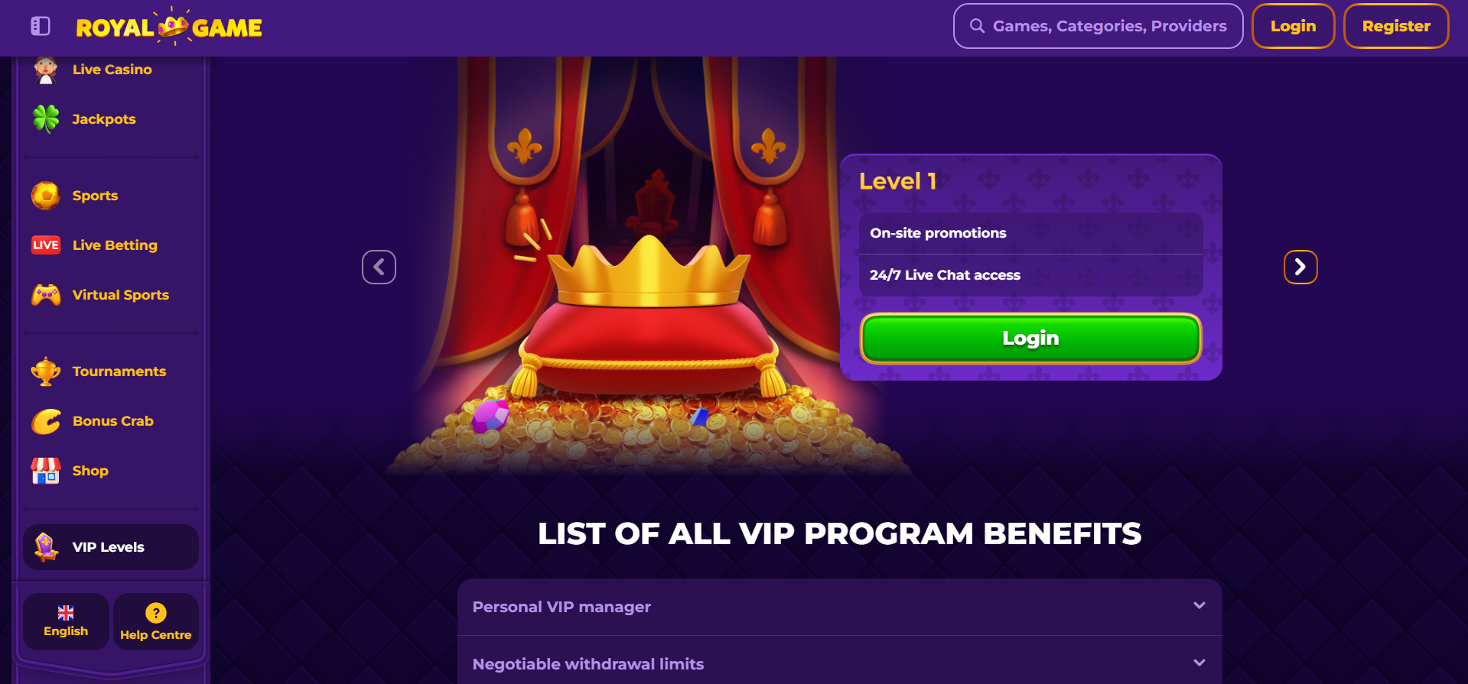Select the VIP Levels menu item

(111, 547)
